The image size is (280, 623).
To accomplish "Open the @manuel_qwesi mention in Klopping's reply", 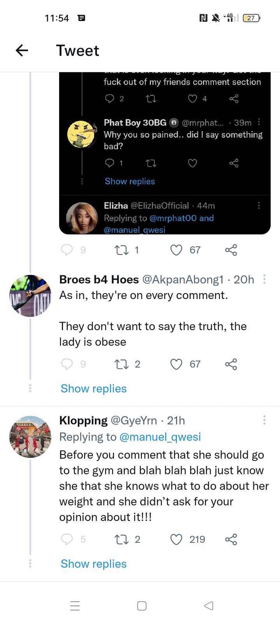I will (x=160, y=437).
